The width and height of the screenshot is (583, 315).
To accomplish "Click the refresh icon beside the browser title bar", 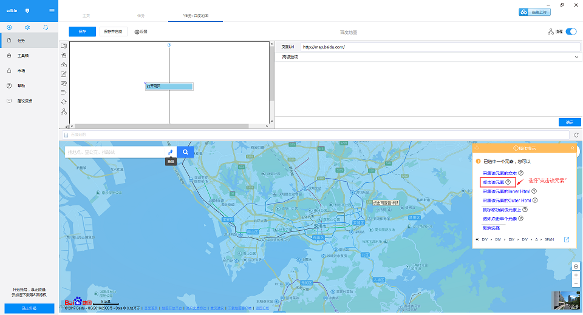I will click(576, 135).
